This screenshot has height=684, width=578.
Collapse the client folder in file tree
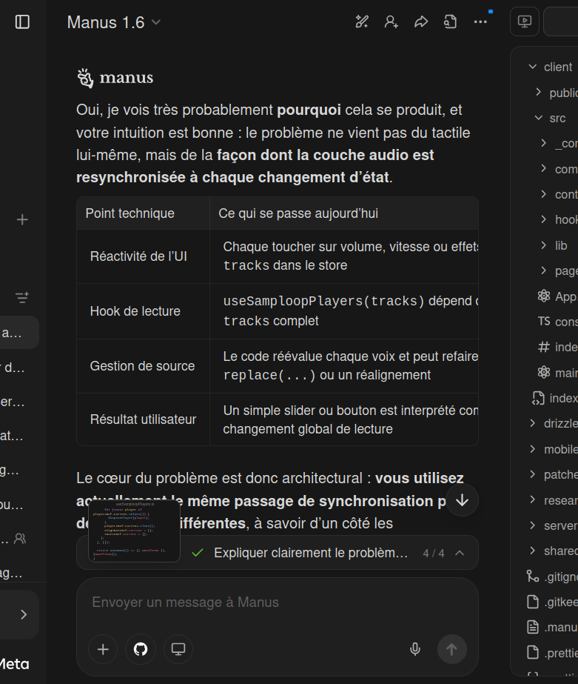[x=532, y=67]
